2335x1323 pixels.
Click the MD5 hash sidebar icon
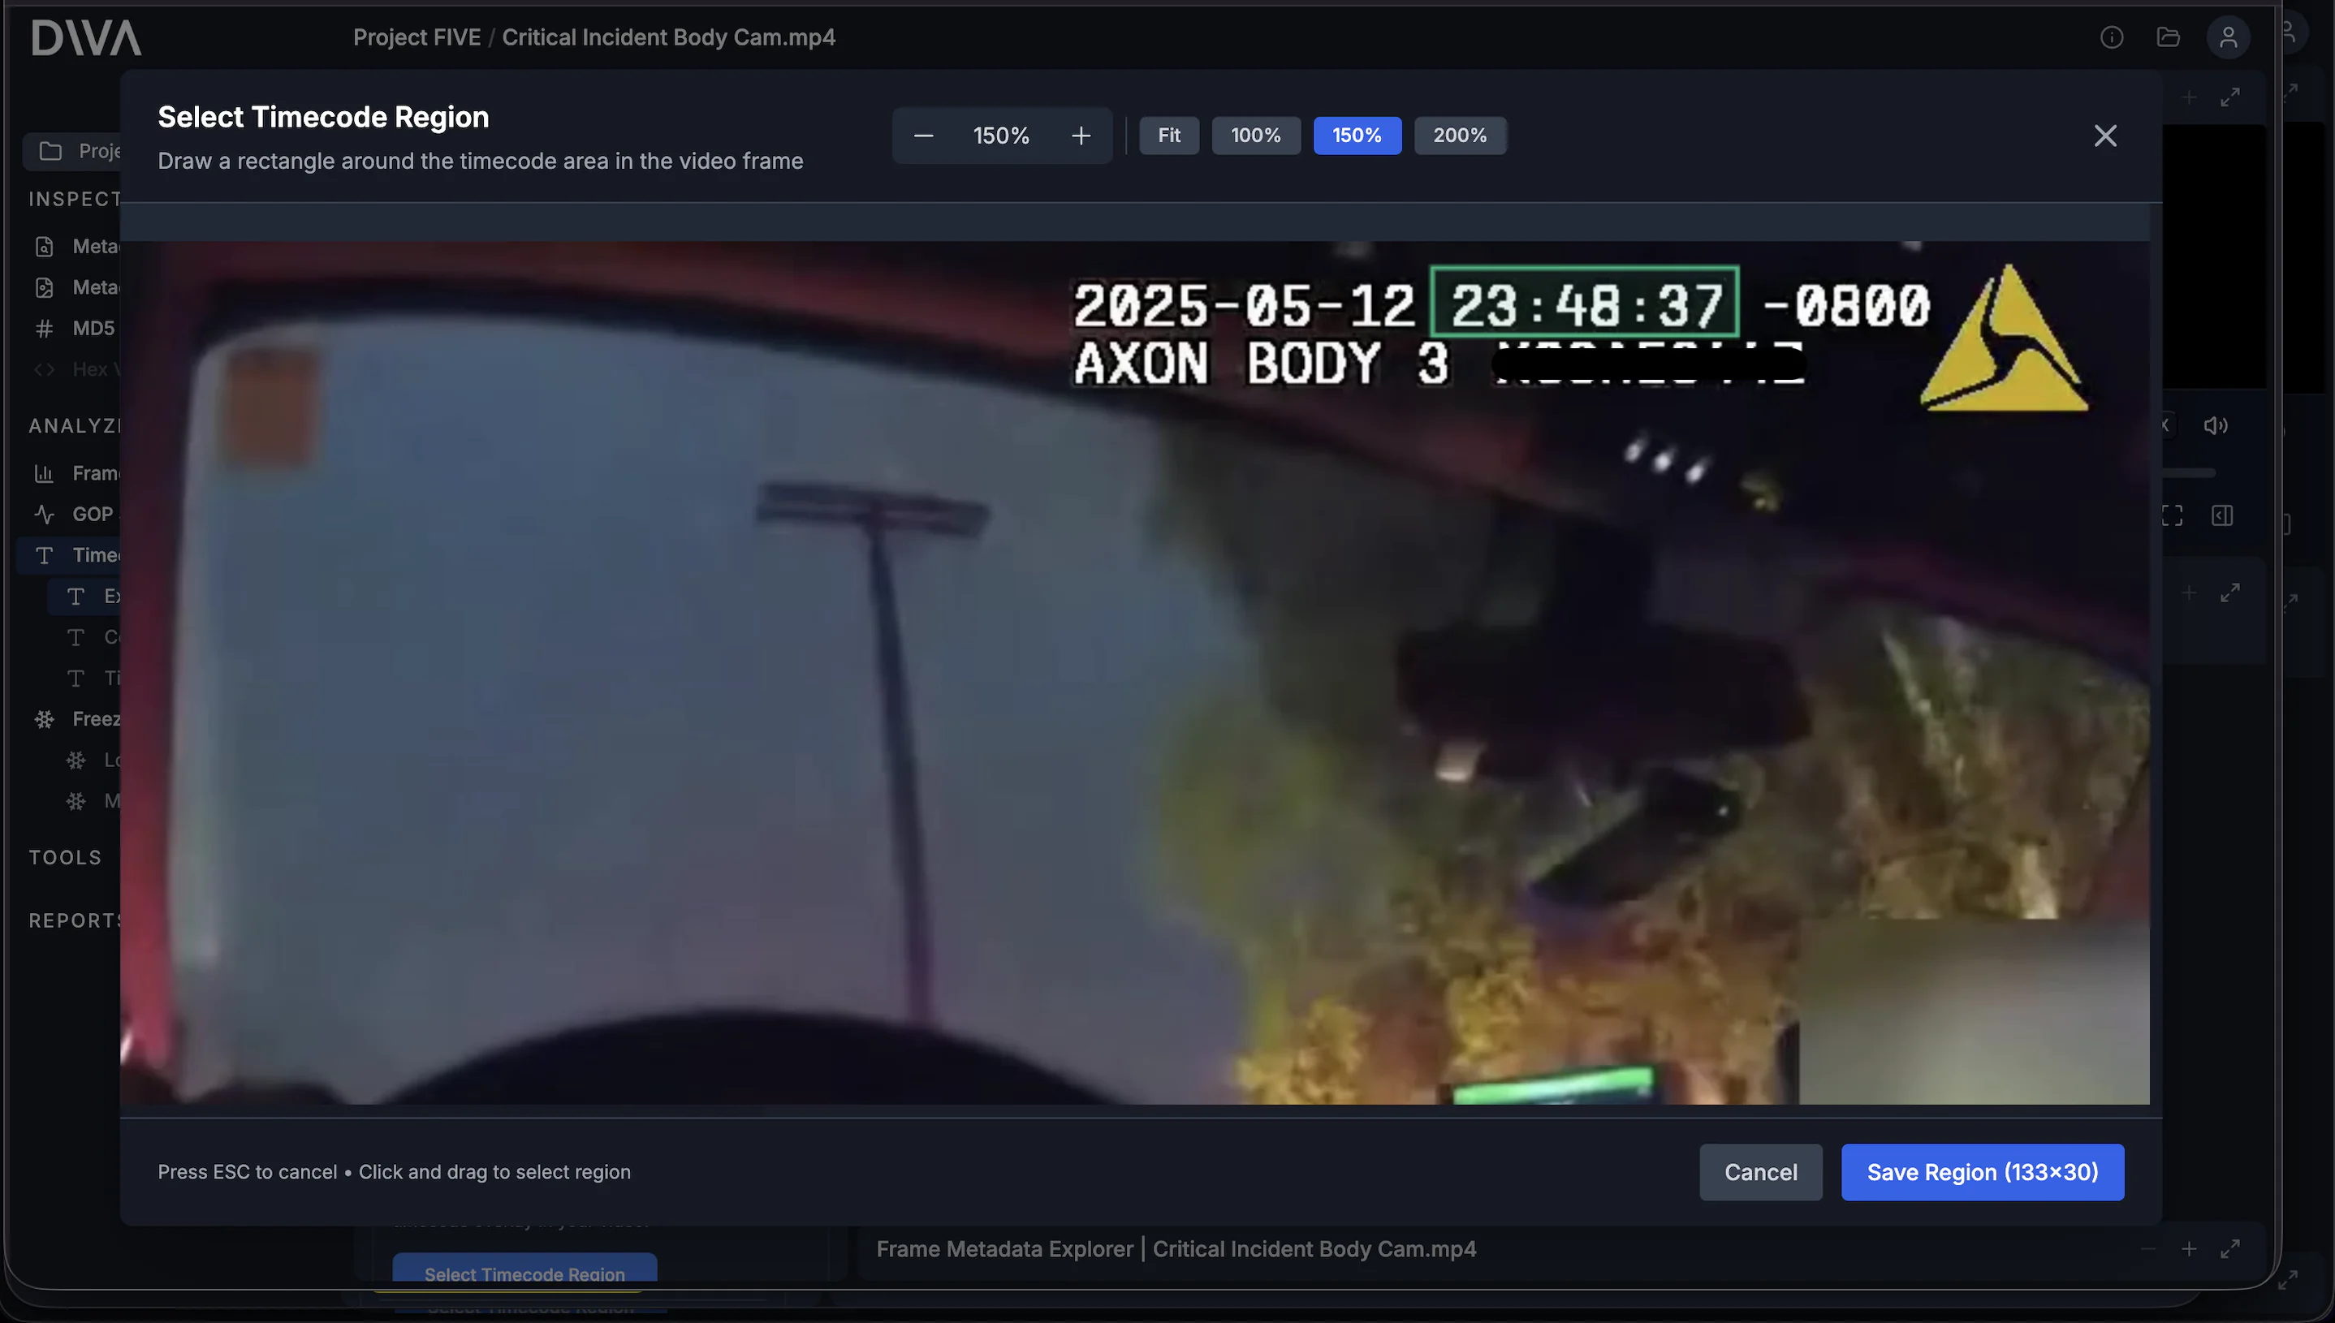coord(45,329)
